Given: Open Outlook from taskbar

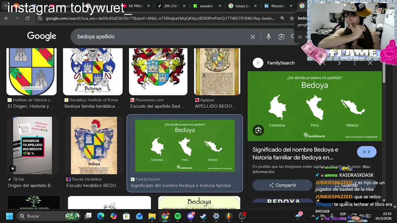Looking at the screenshot, I should [139, 216].
